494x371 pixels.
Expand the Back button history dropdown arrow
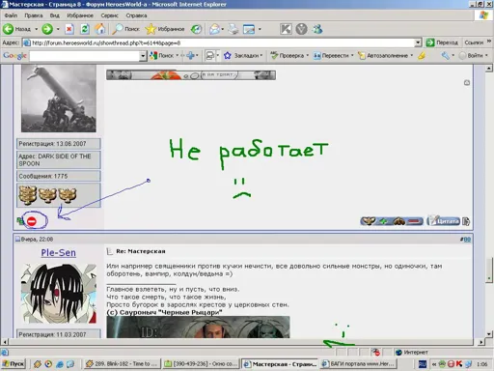pos(36,29)
